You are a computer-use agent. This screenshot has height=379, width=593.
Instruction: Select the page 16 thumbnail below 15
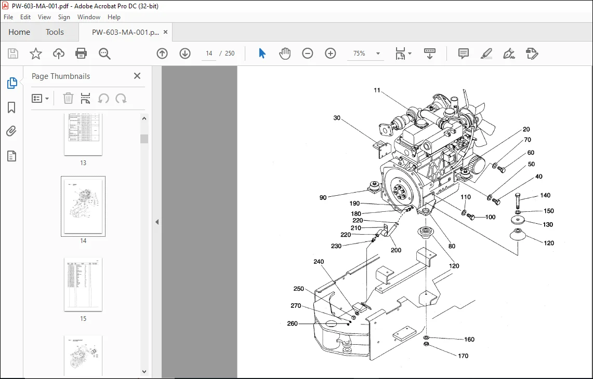coord(83,356)
